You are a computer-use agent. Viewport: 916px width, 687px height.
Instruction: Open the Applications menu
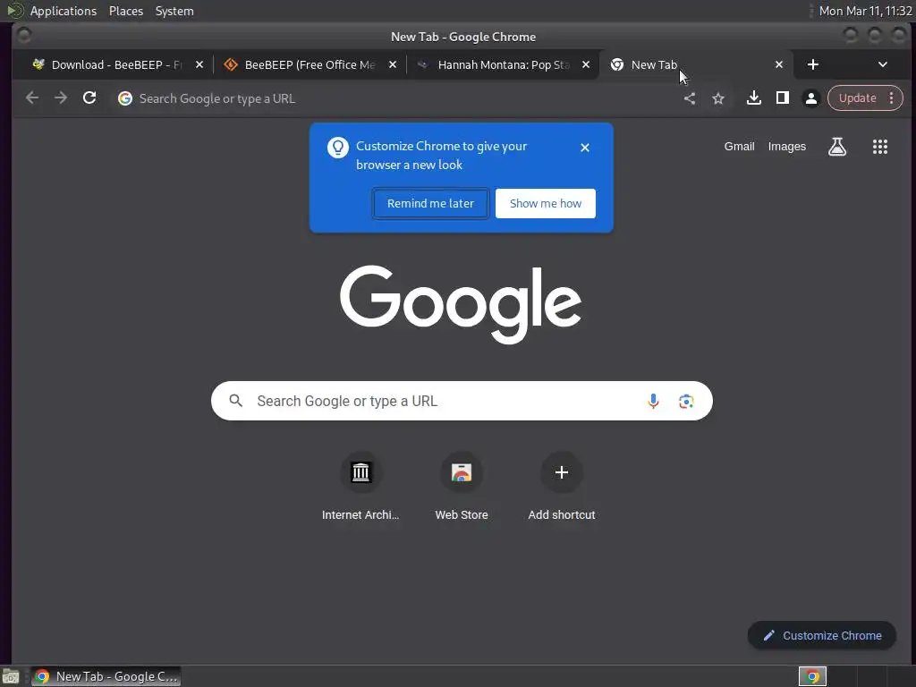pos(64,11)
